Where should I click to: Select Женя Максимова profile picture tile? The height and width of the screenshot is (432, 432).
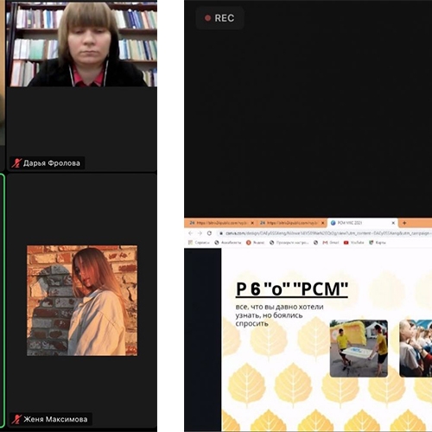[82, 301]
